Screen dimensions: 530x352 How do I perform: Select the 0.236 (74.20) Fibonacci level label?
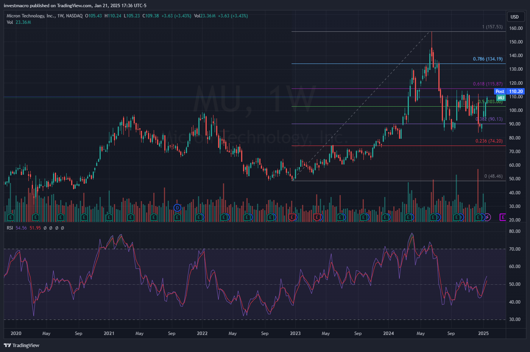(489, 141)
